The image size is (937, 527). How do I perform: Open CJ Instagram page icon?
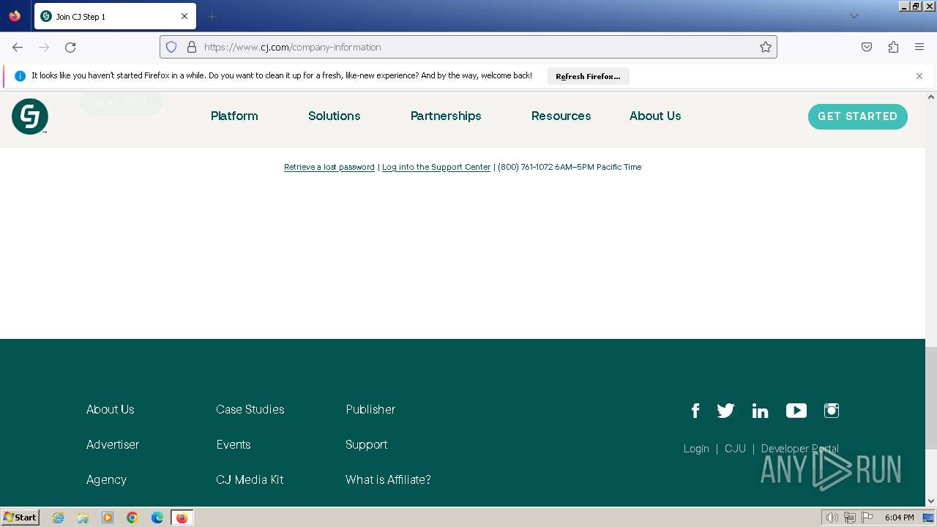click(832, 411)
